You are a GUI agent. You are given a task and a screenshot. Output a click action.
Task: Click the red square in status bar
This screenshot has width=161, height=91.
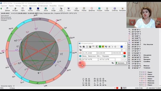coord(117,88)
